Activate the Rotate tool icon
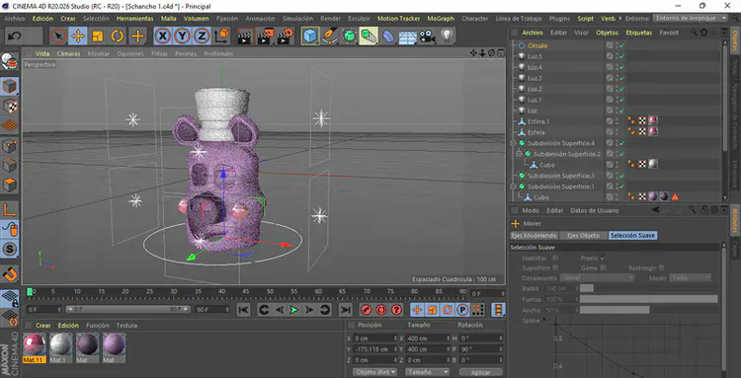 tap(118, 36)
